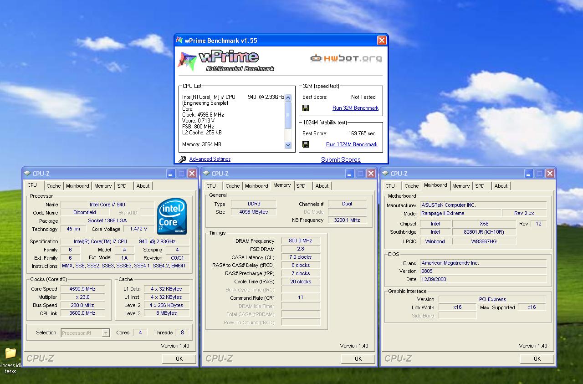
Task: Click the Command Rate 1T value
Action: 301,298
